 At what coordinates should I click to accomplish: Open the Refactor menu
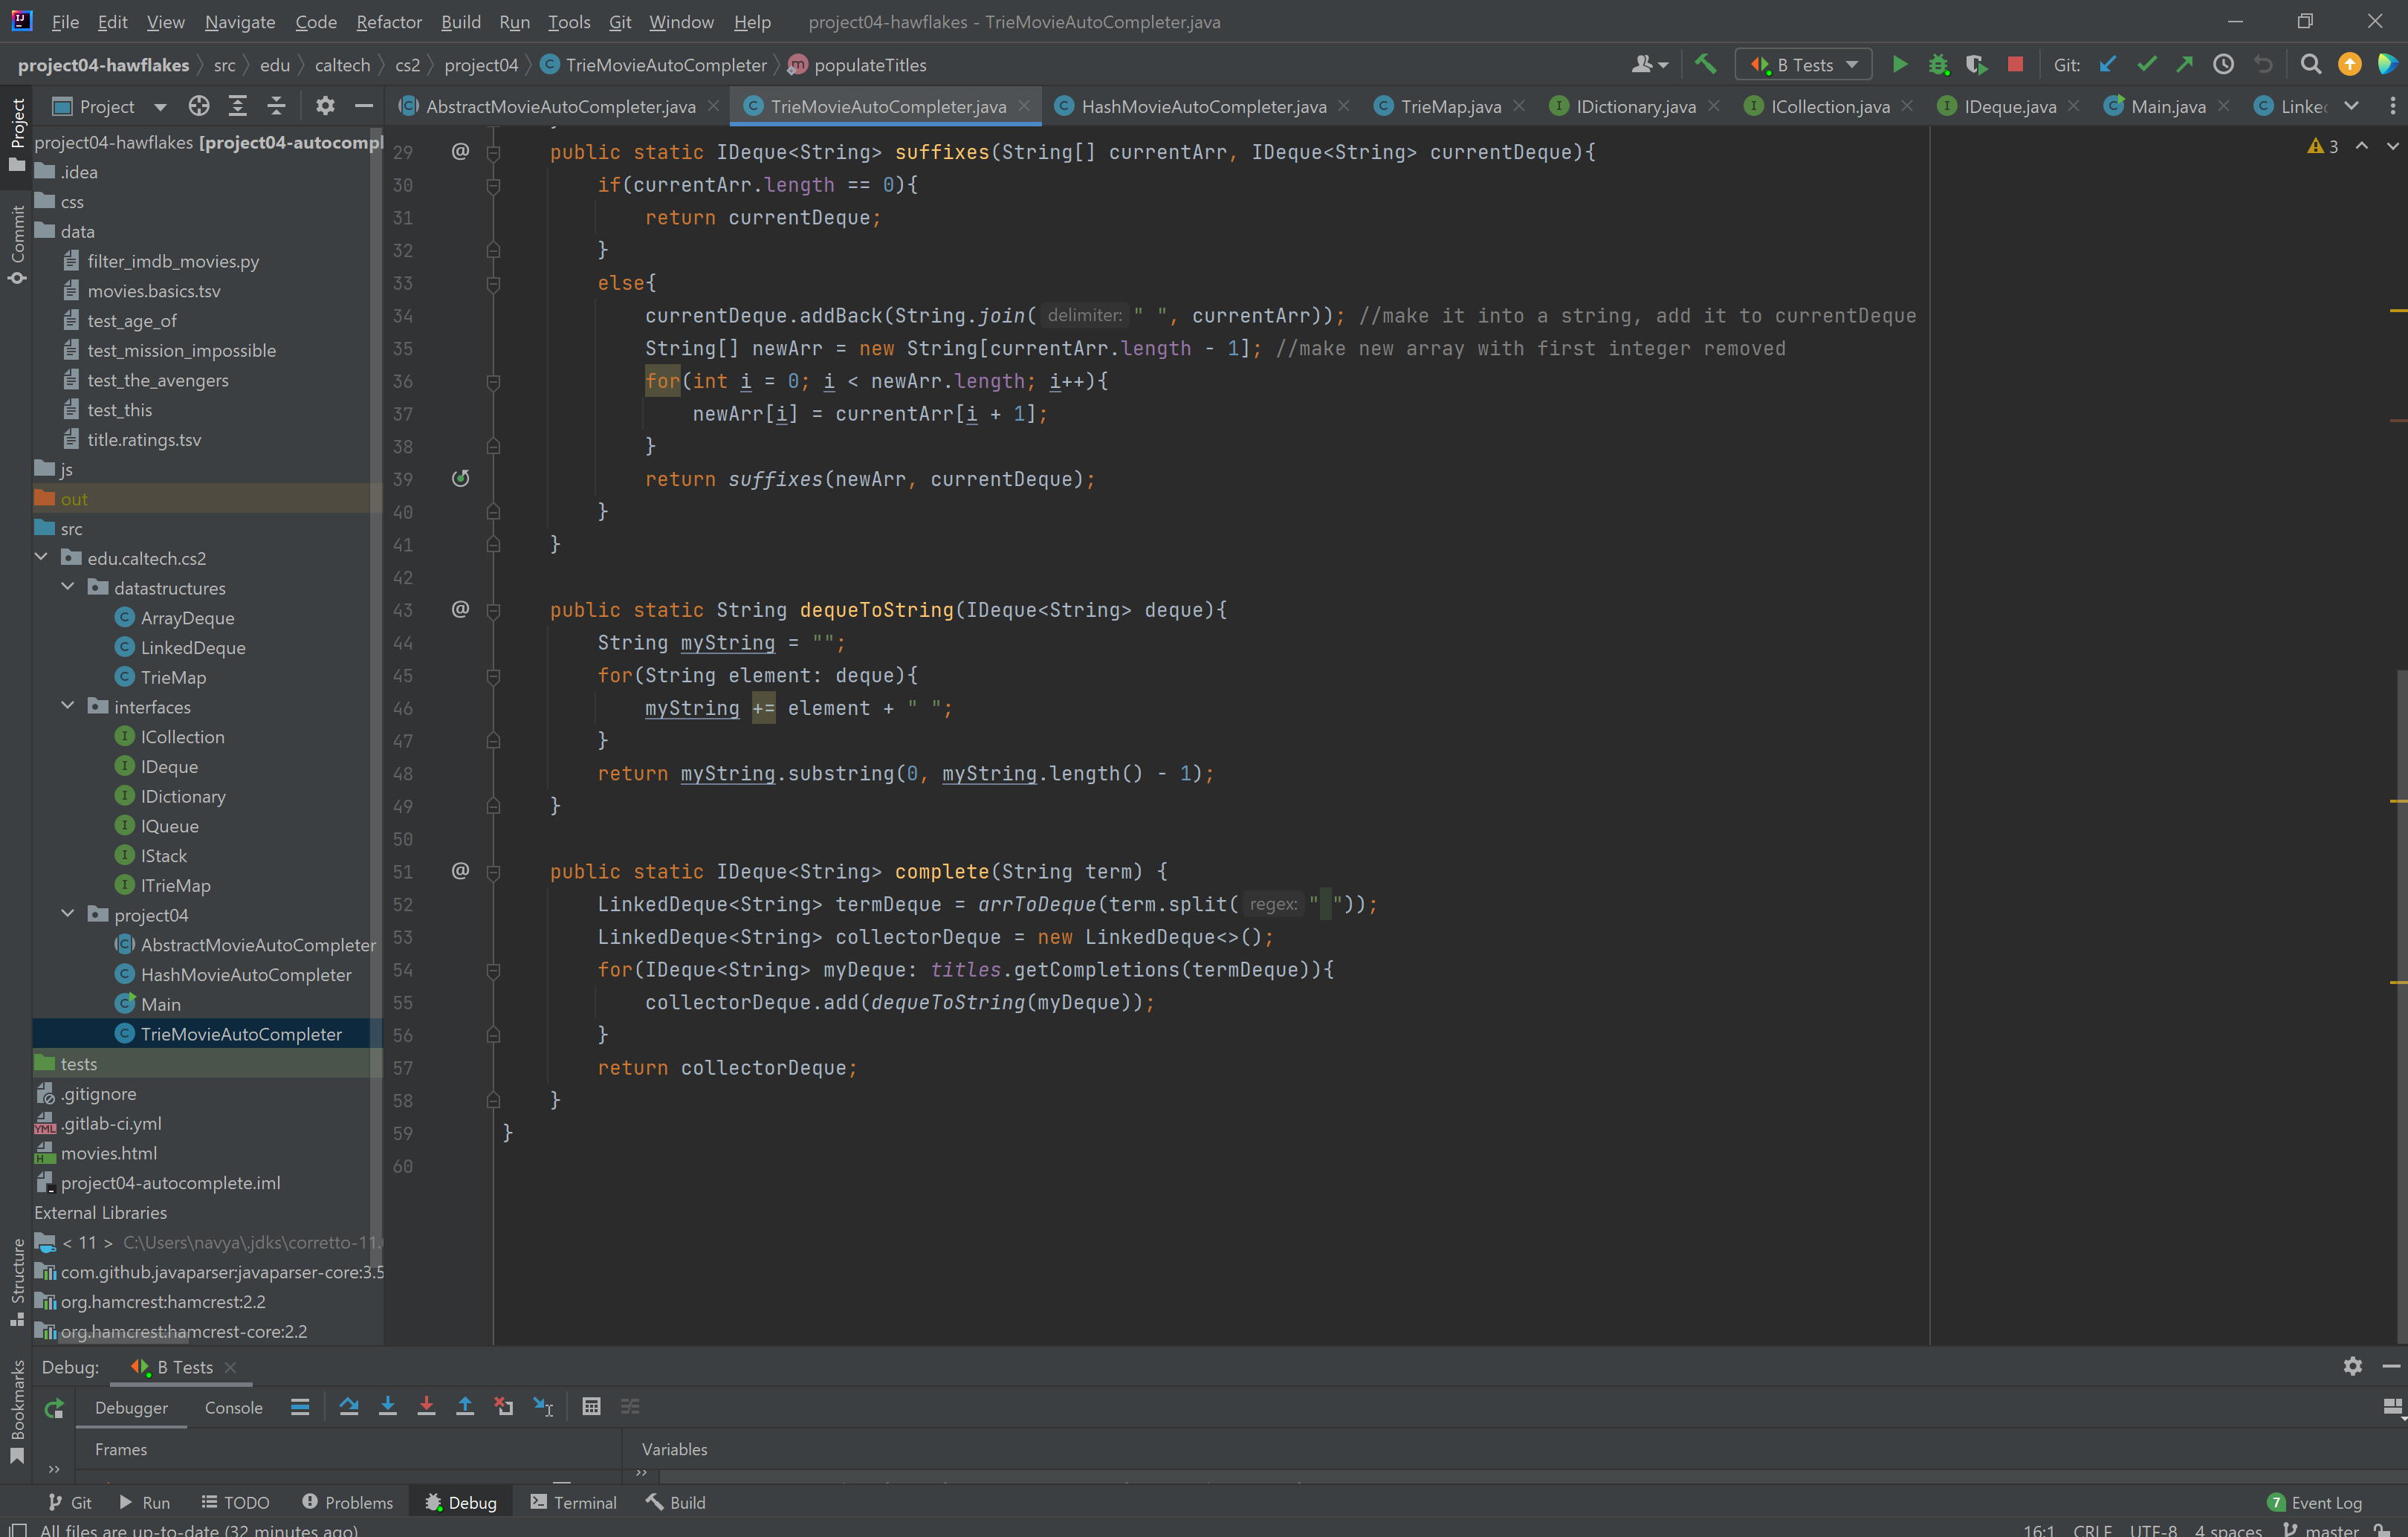tap(388, 22)
